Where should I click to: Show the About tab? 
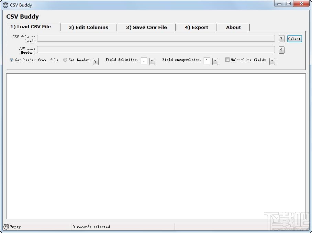pos(233,27)
